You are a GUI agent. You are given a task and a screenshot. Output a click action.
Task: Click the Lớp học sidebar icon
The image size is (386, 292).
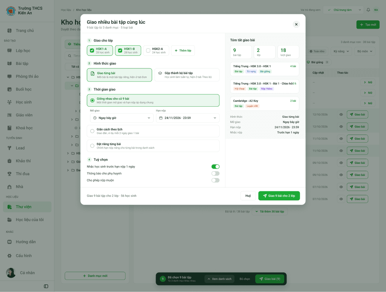point(9,51)
